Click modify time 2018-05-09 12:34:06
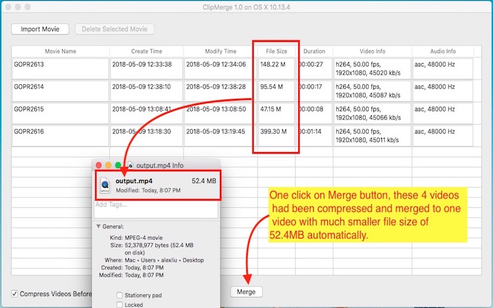The image size is (493, 308). 216,65
